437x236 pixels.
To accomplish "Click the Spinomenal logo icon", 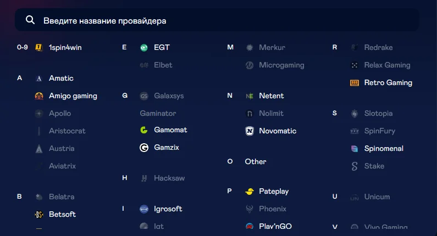I will click(x=355, y=149).
